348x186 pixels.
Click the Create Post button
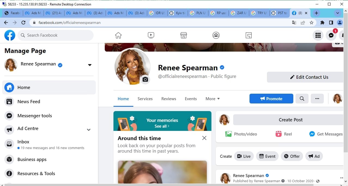[288, 120]
